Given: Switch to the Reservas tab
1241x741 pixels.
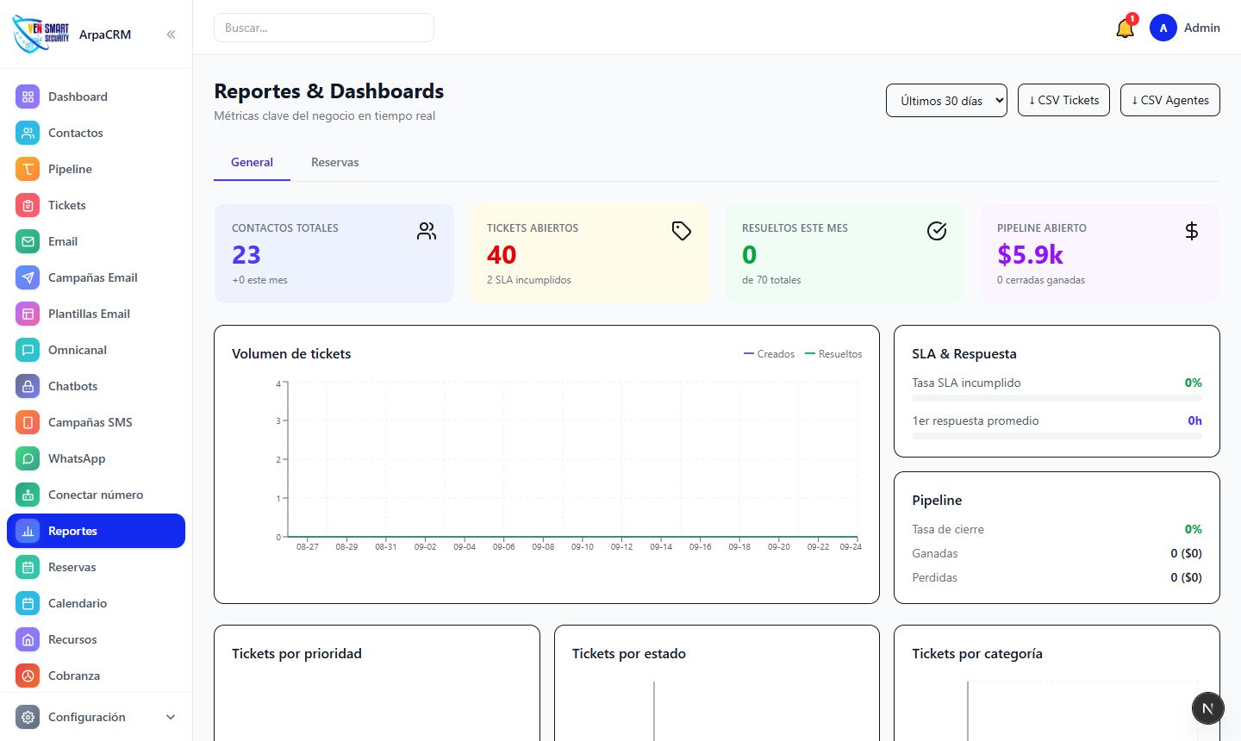Looking at the screenshot, I should 335,162.
